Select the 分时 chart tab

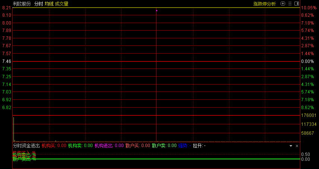click(38, 4)
